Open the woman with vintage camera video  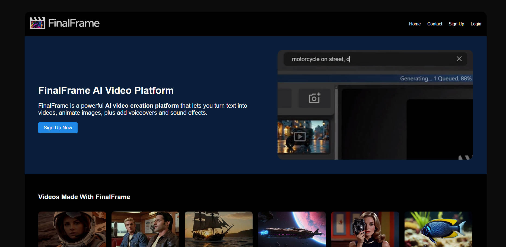pyautogui.click(x=365, y=229)
